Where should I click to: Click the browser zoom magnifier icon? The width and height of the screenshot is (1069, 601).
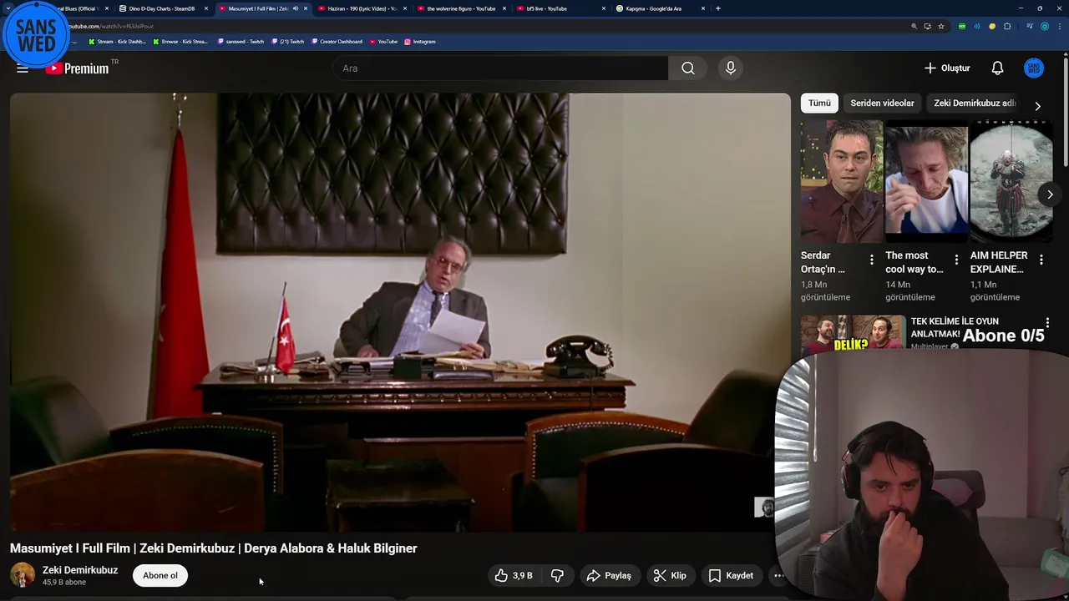point(914,26)
